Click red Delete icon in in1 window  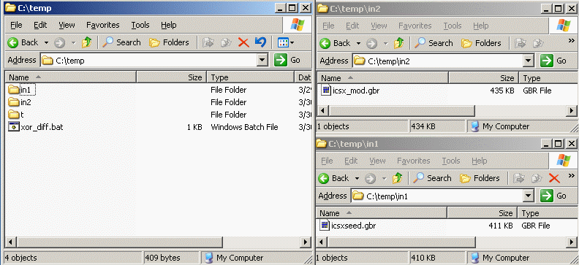[554, 179]
